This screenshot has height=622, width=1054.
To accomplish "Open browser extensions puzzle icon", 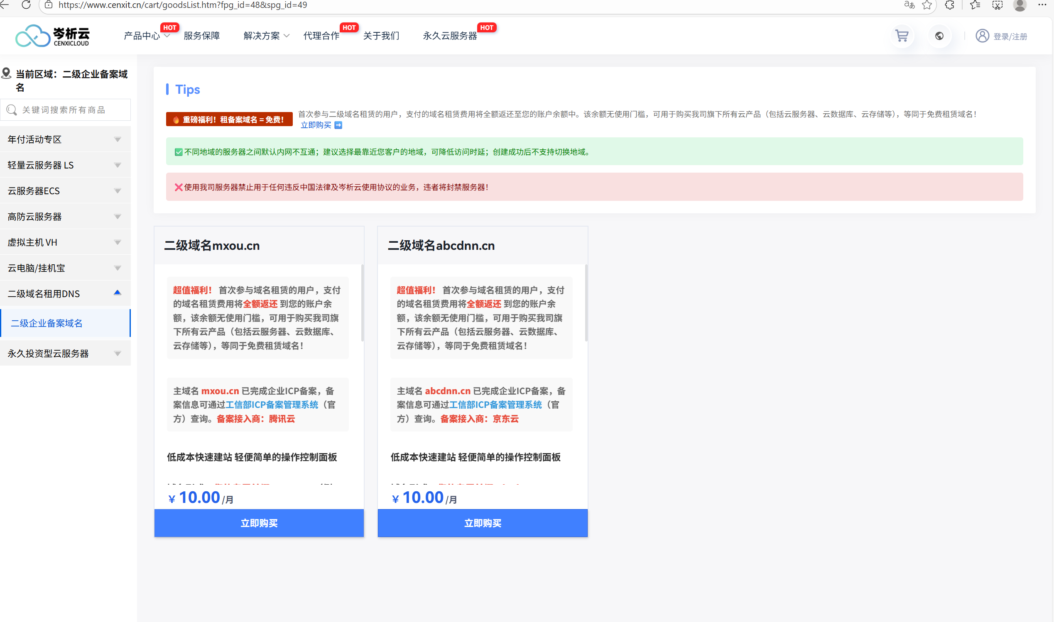I will click(x=950, y=5).
